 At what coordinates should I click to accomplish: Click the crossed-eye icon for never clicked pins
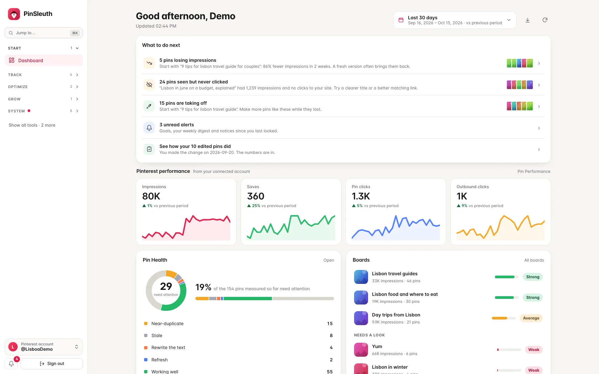(149, 85)
